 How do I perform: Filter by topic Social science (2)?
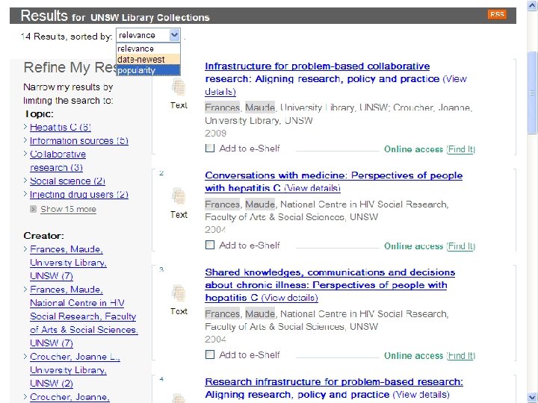click(x=67, y=181)
